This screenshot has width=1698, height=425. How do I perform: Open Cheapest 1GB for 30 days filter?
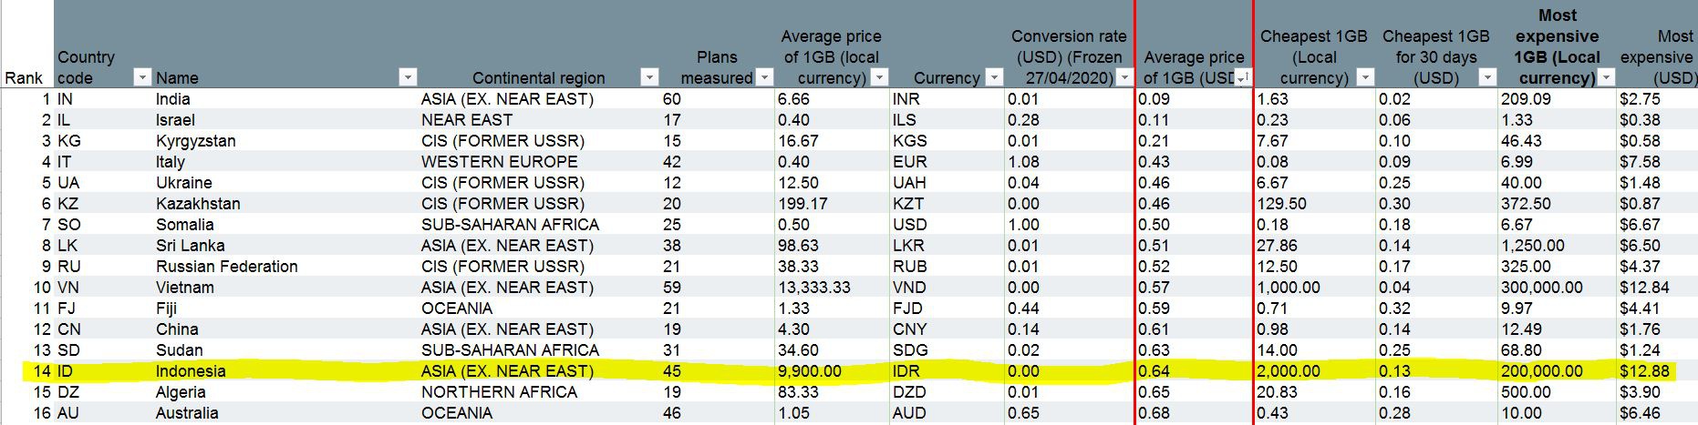(1486, 77)
